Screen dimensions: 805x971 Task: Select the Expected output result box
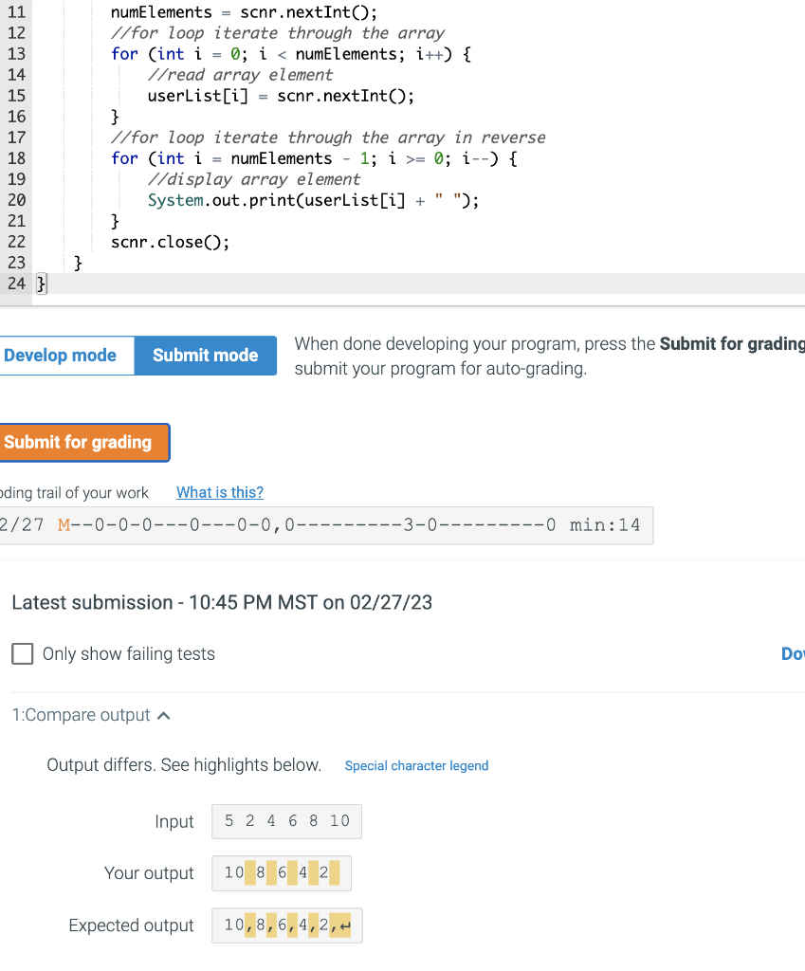tap(286, 925)
